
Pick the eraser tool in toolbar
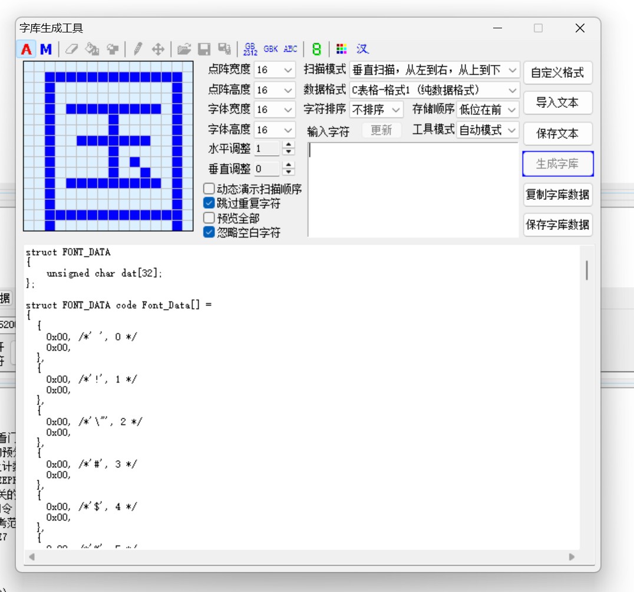click(x=71, y=49)
